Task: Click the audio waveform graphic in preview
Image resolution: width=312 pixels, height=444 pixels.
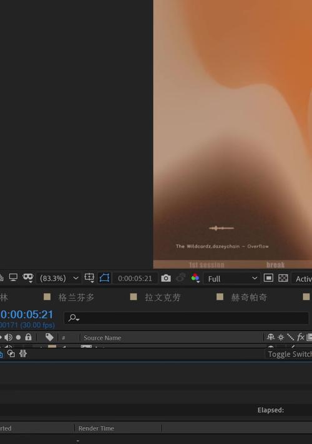Action: coord(221,228)
